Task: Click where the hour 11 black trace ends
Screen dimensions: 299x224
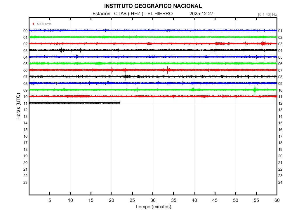Action: pyautogui.click(x=120, y=103)
